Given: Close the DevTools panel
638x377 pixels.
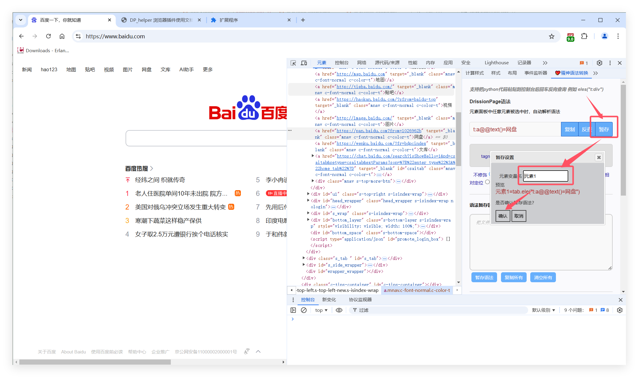Looking at the screenshot, I should [x=620, y=63].
